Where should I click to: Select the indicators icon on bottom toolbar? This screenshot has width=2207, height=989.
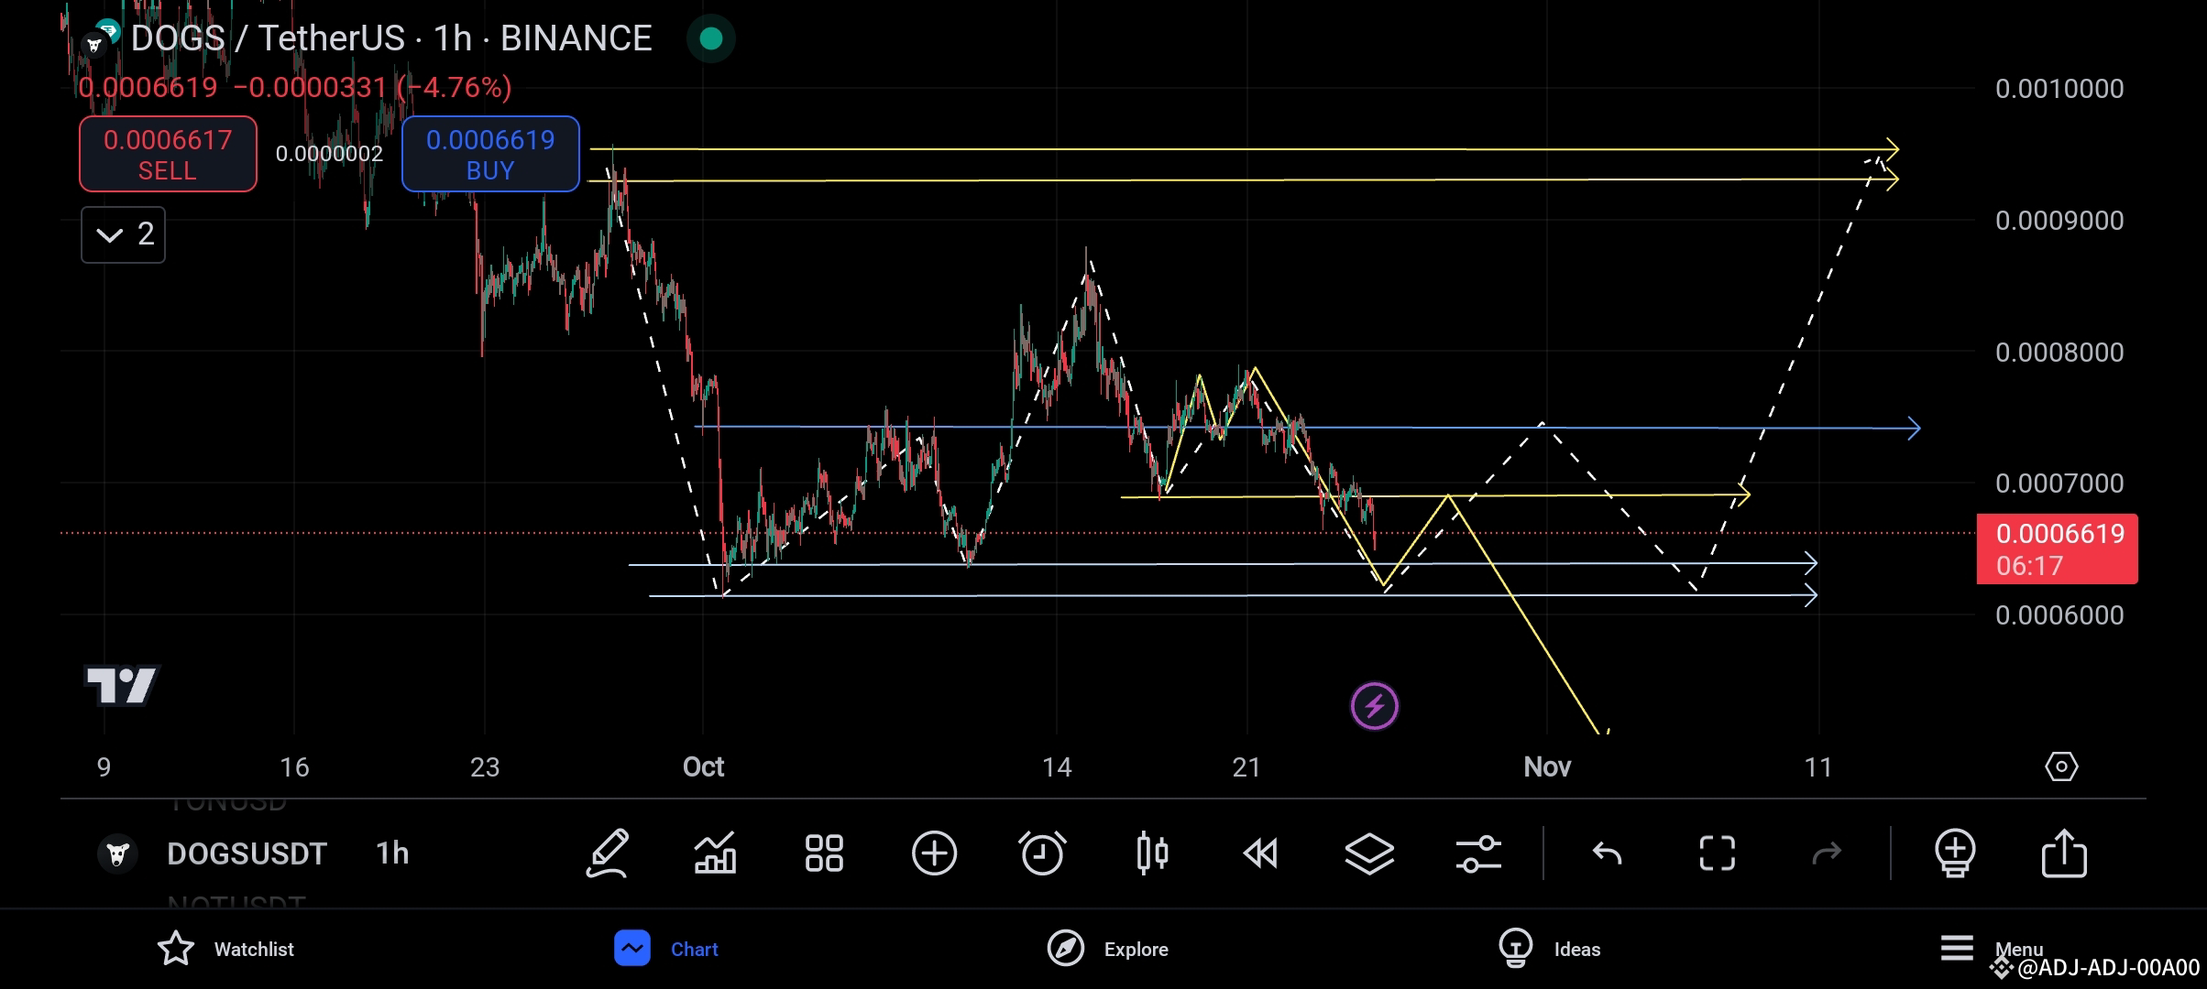(716, 853)
